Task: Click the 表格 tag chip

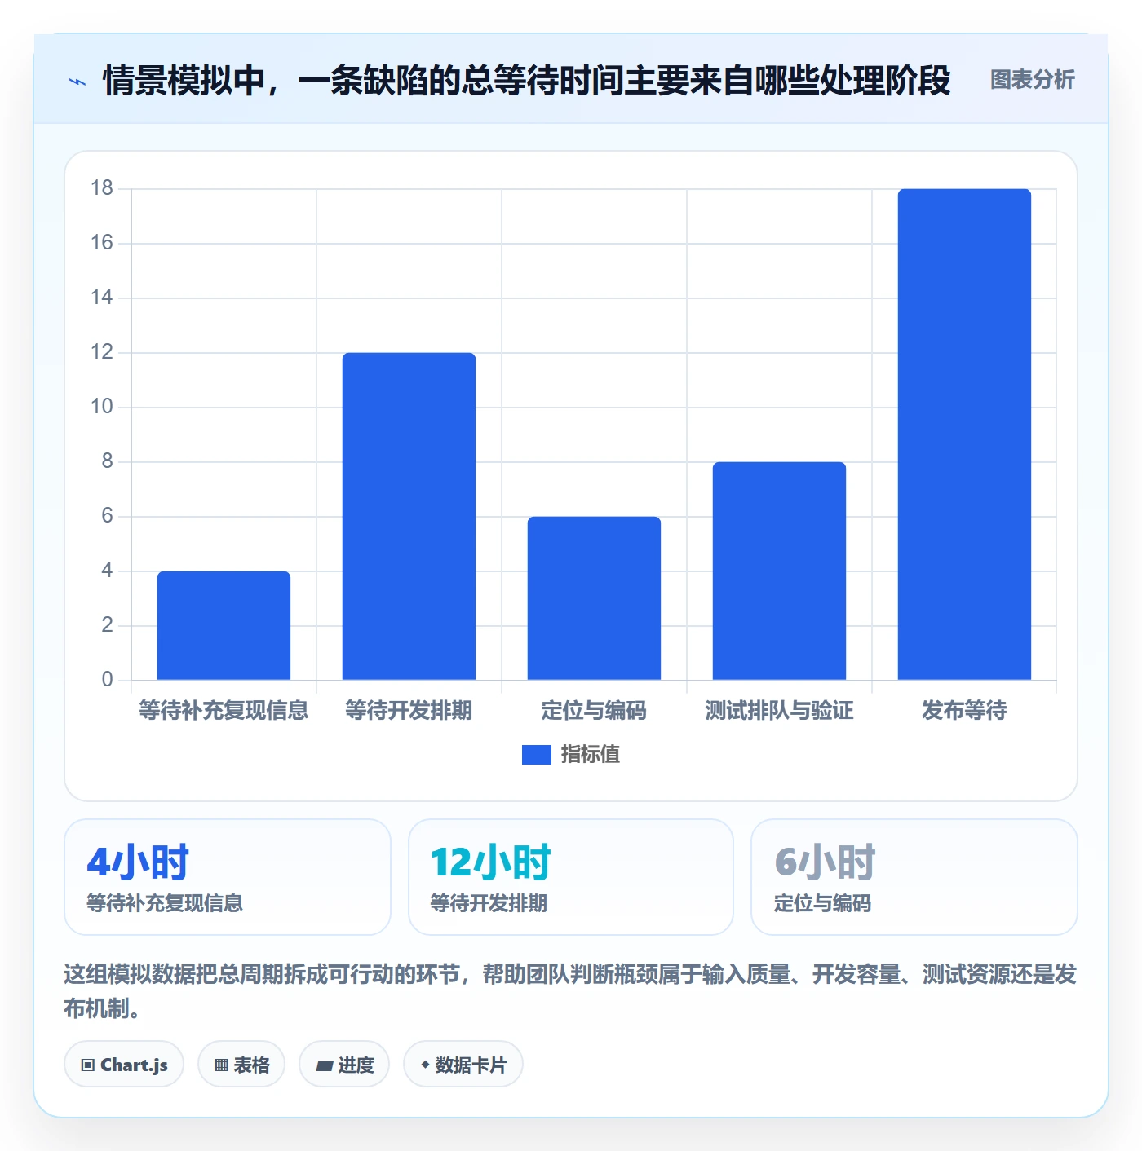Action: click(241, 1065)
